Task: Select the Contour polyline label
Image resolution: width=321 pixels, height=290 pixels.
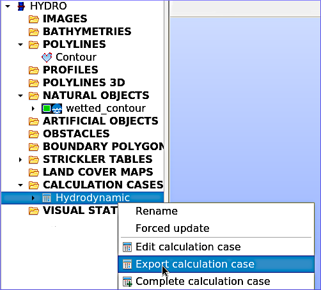Action: [76, 57]
